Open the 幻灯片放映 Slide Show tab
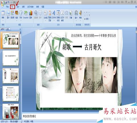 31,7
